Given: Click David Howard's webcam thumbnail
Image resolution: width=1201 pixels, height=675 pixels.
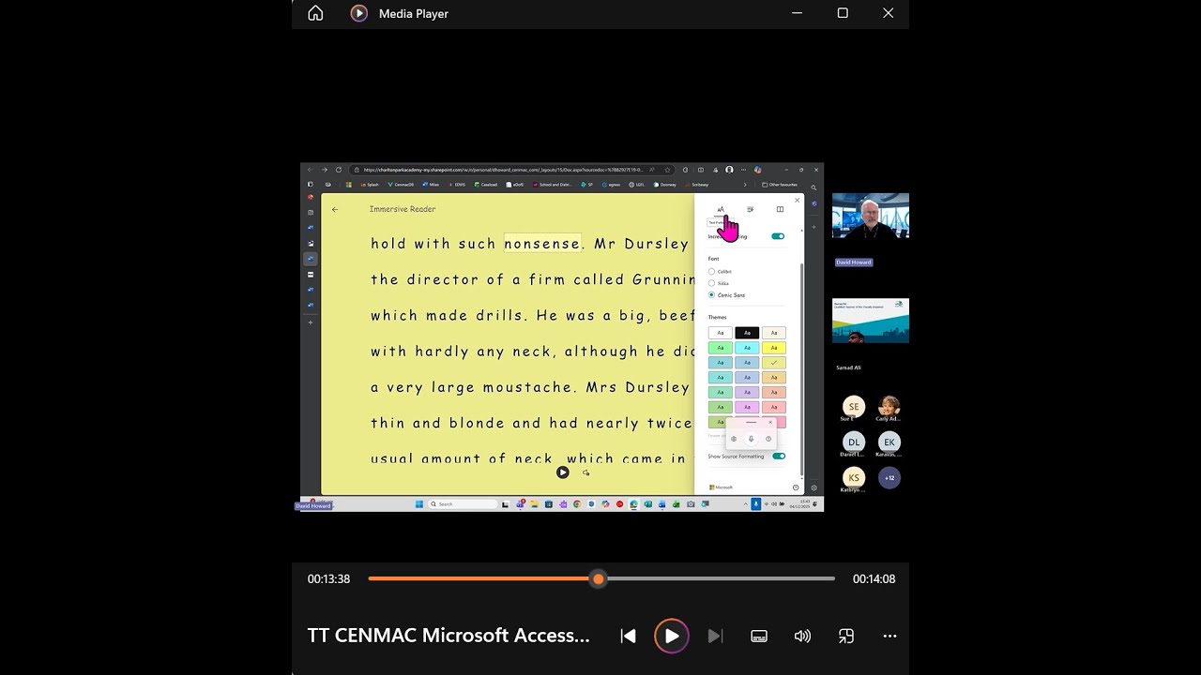Looking at the screenshot, I should pos(871,216).
